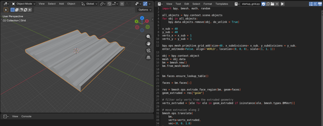Run the script with the play button
This screenshot has width=323, height=126.
(282, 4)
